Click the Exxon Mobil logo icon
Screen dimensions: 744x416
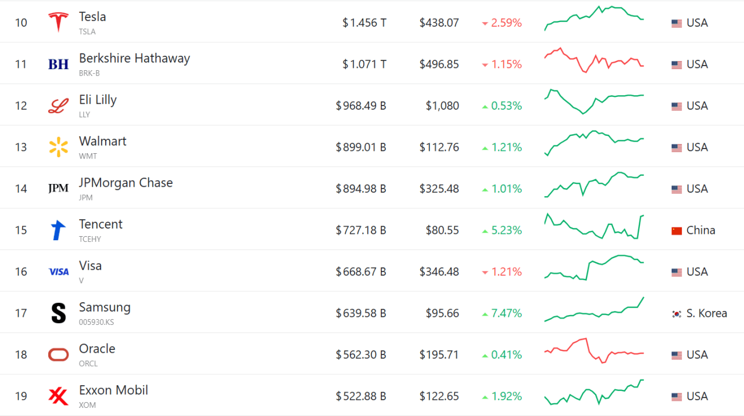(x=58, y=396)
